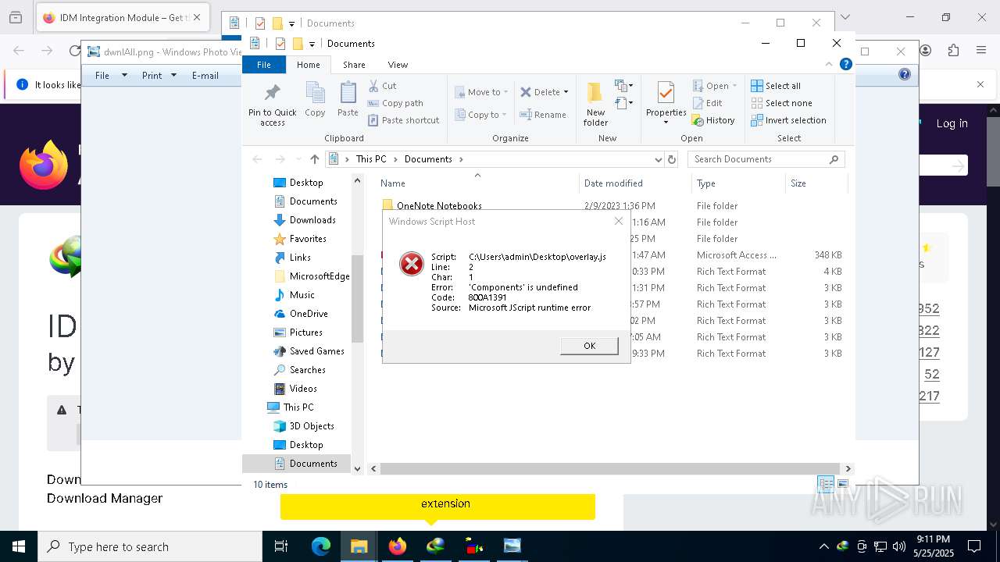Open the Windows Start menu
The width and height of the screenshot is (1000, 562).
[19, 546]
